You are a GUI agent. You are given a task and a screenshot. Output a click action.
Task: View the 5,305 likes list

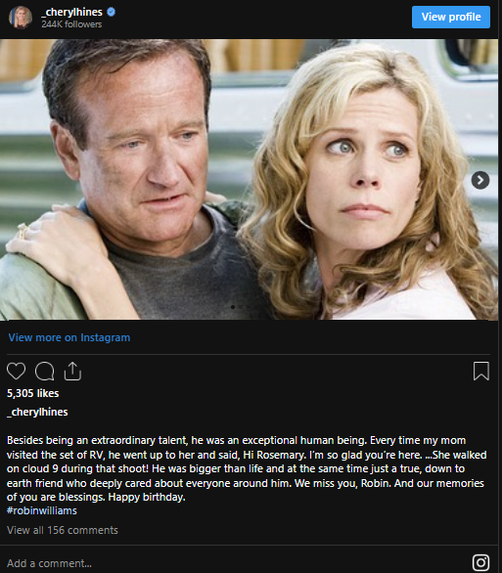pyautogui.click(x=33, y=393)
